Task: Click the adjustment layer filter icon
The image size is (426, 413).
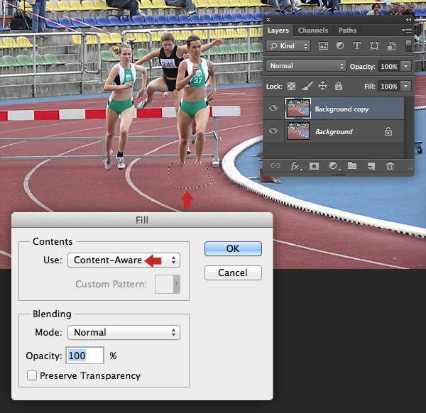Action: click(340, 45)
